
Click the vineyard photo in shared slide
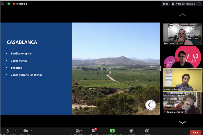point(116,69)
